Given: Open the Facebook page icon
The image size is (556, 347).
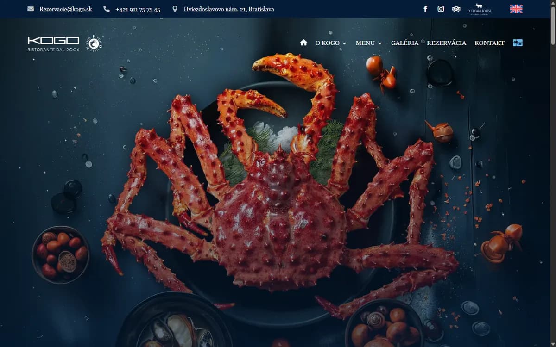Looking at the screenshot, I should tap(425, 9).
